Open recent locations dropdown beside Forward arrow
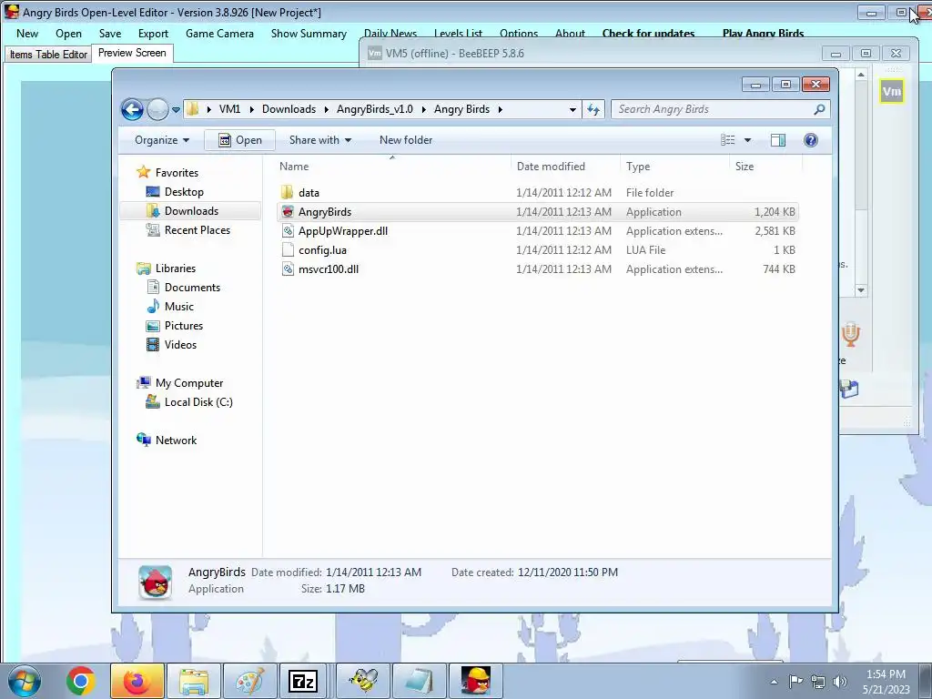932x699 pixels. coord(176,110)
